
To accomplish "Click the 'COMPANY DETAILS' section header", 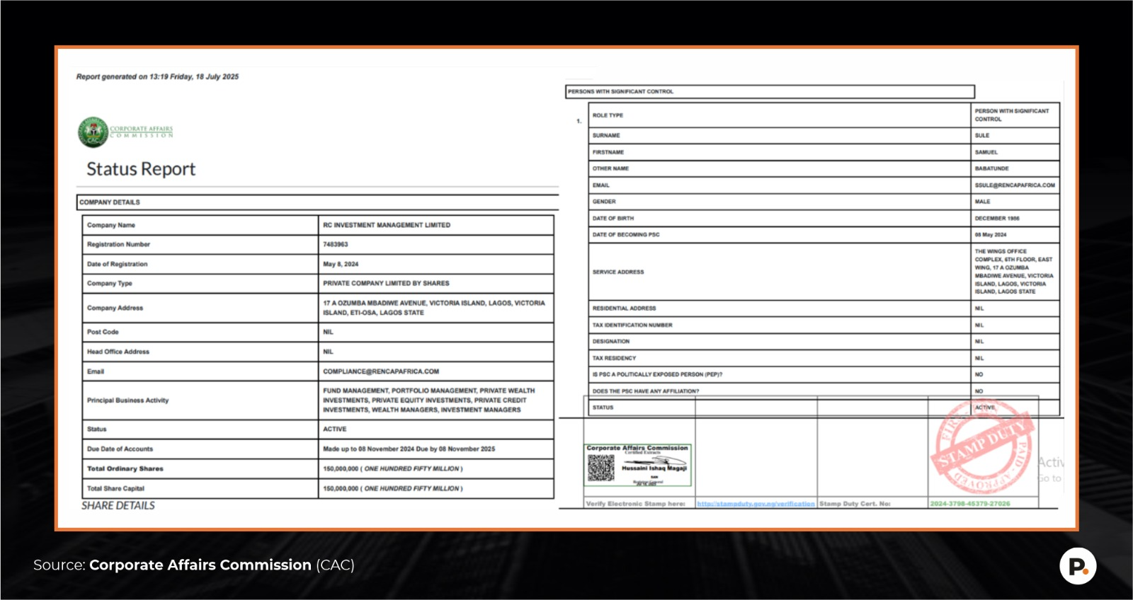I will click(110, 202).
